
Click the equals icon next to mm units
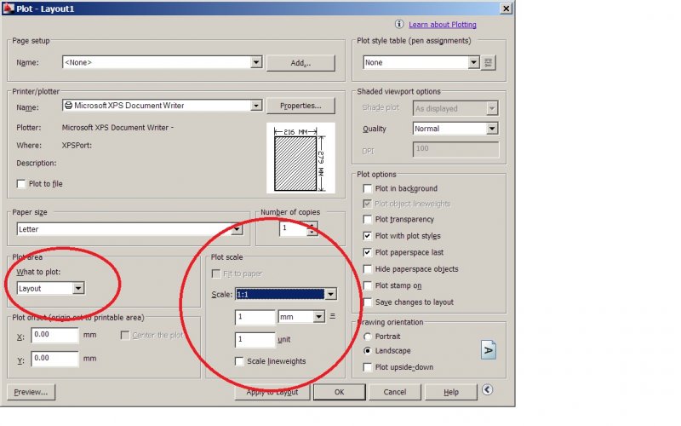coord(333,316)
